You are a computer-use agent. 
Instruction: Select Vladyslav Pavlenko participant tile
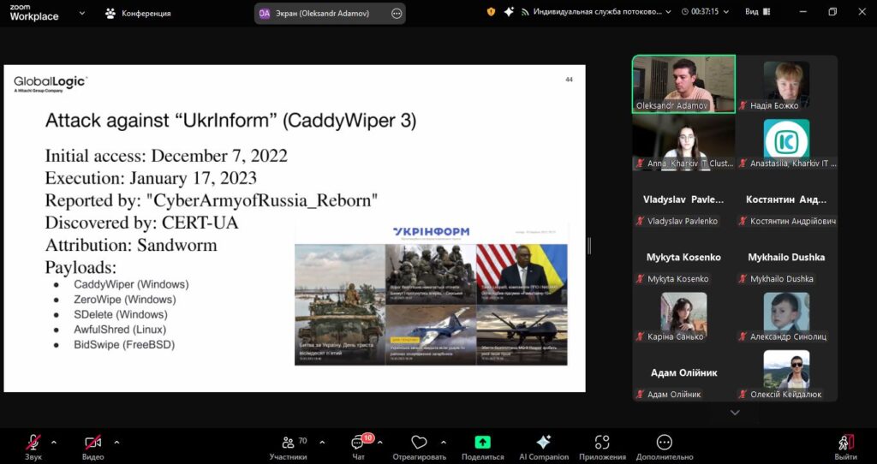pos(683,199)
